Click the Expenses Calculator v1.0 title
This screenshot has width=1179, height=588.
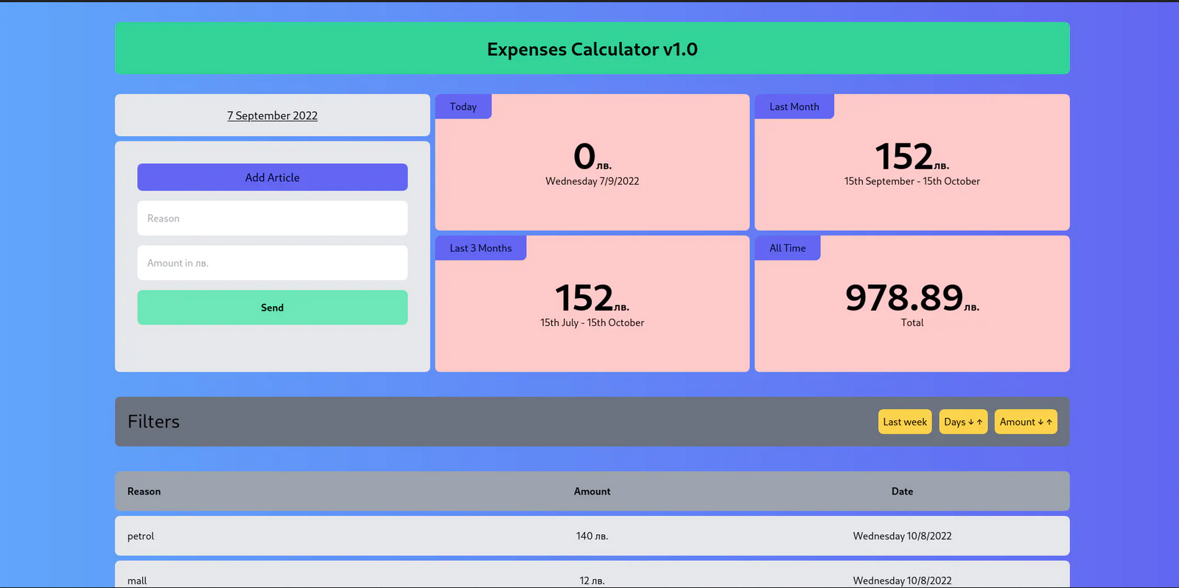592,49
